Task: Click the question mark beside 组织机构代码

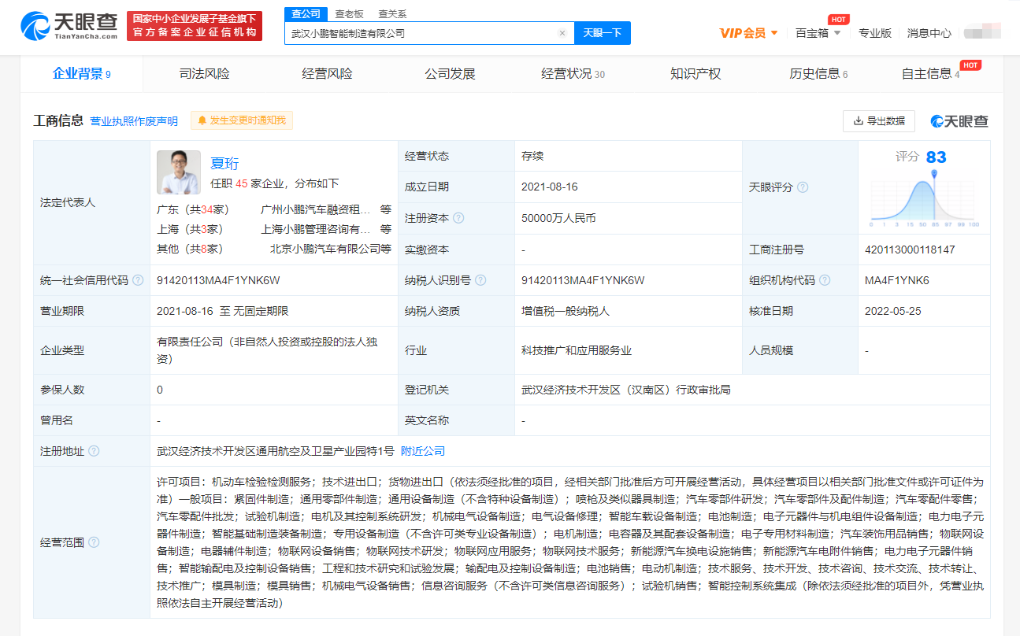Action: [825, 280]
